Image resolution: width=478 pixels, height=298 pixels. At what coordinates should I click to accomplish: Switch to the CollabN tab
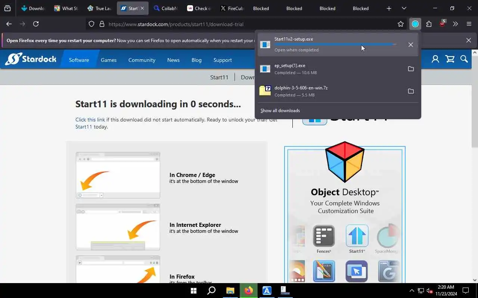click(x=166, y=8)
